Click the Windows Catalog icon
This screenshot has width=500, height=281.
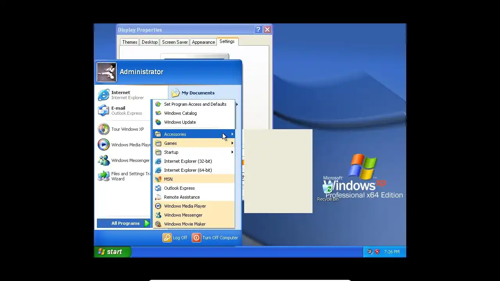[158, 113]
